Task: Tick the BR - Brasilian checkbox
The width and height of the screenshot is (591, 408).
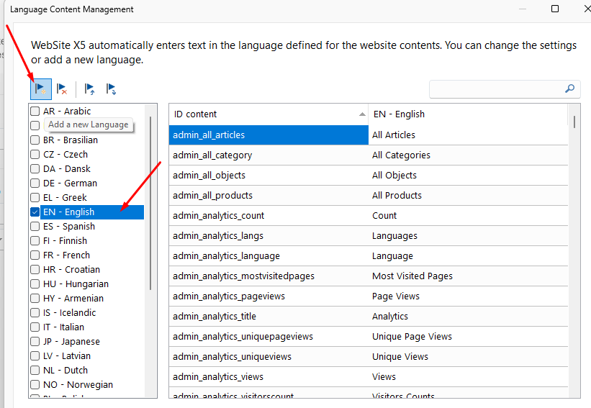Action: 35,140
